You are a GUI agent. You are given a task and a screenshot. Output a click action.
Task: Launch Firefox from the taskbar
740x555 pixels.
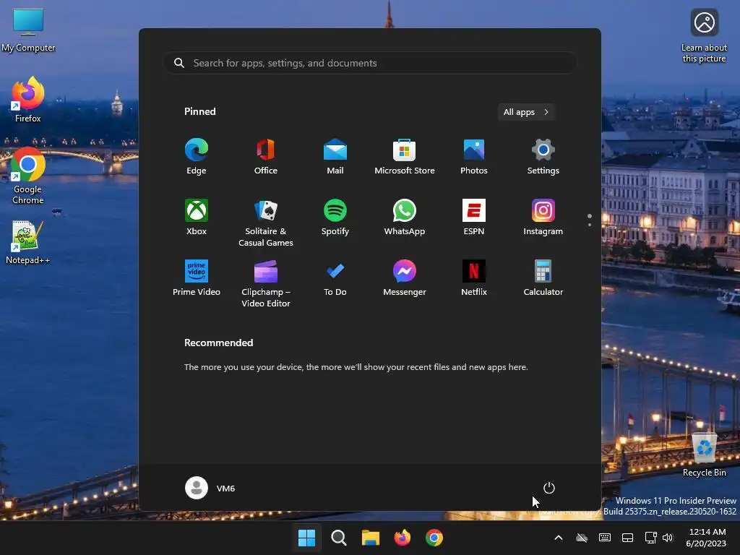(x=402, y=538)
